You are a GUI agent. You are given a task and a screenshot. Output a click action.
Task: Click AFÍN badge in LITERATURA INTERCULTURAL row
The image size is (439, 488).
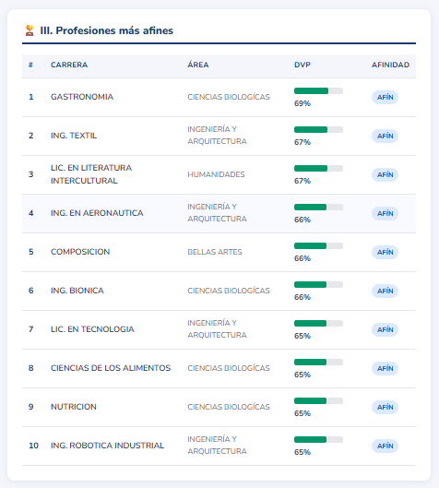385,175
